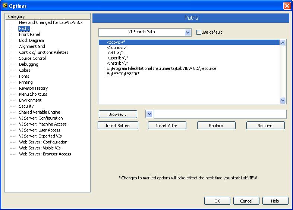The height and width of the screenshot is (210, 293).
Task: Select VI Server: User Access category
Action: pyautogui.click(x=40, y=130)
